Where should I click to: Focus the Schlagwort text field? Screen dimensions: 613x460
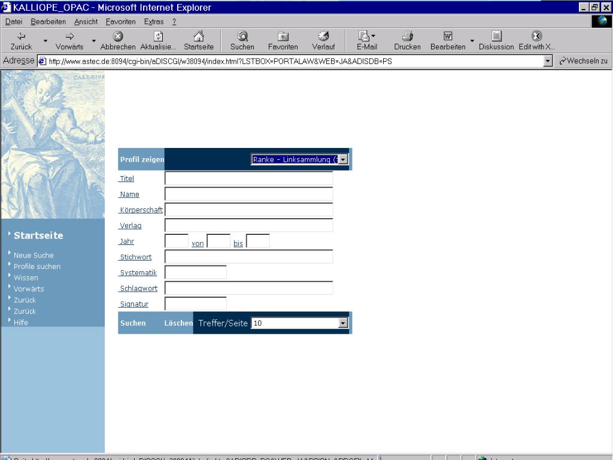click(x=248, y=288)
